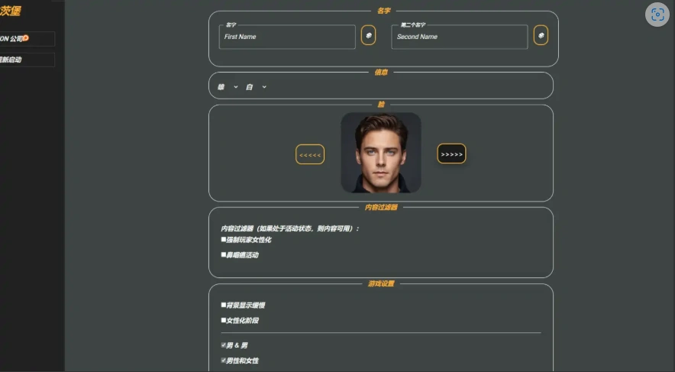675x372 pixels.
Task: Tick the '女性化阶段' checkbox
Action: tap(224, 320)
